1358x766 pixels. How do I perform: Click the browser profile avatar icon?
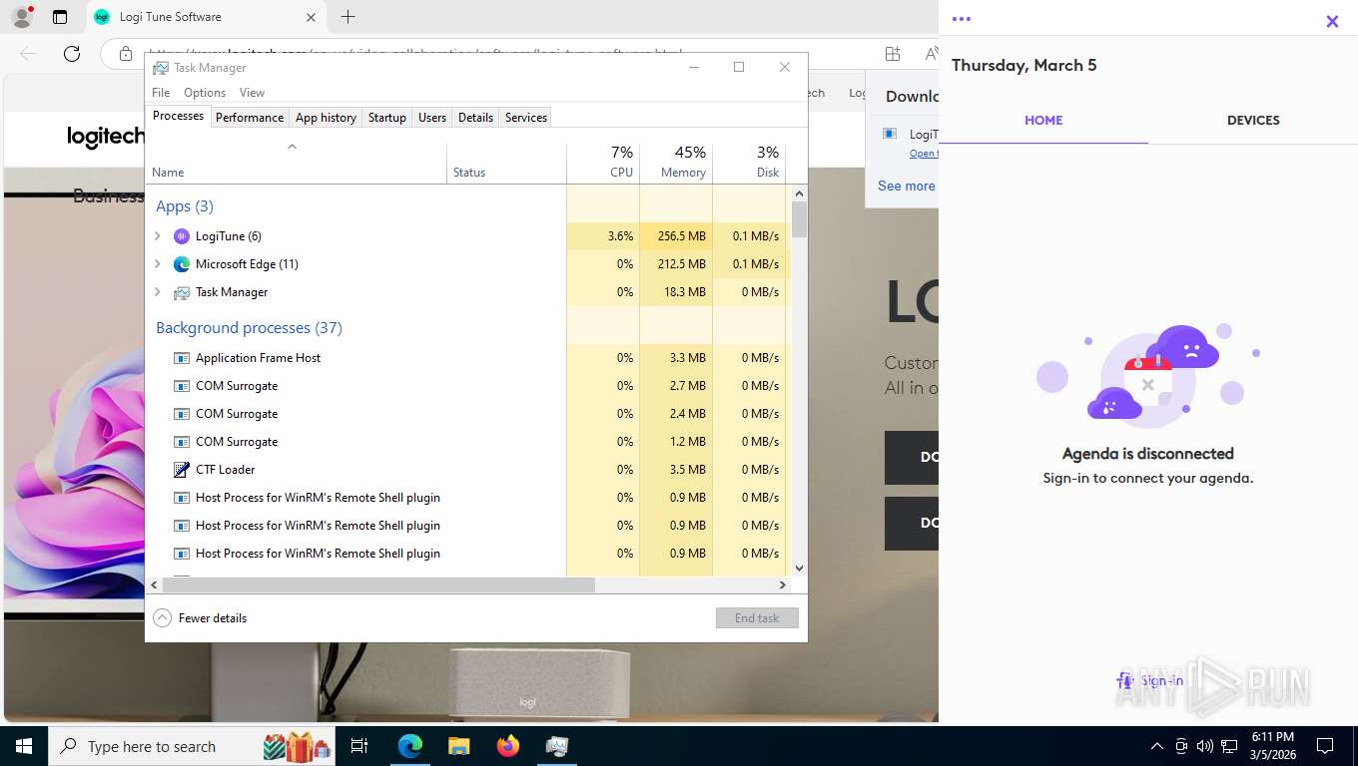coord(21,17)
